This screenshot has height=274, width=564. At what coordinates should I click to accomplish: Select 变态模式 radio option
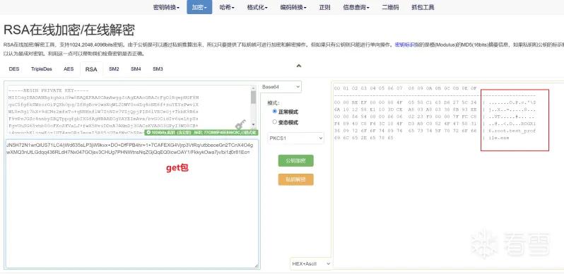[x=275, y=122]
